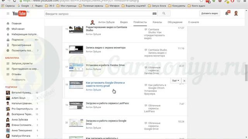Click the Отзывы playlist icon
248x139 pixels.
point(8,74)
